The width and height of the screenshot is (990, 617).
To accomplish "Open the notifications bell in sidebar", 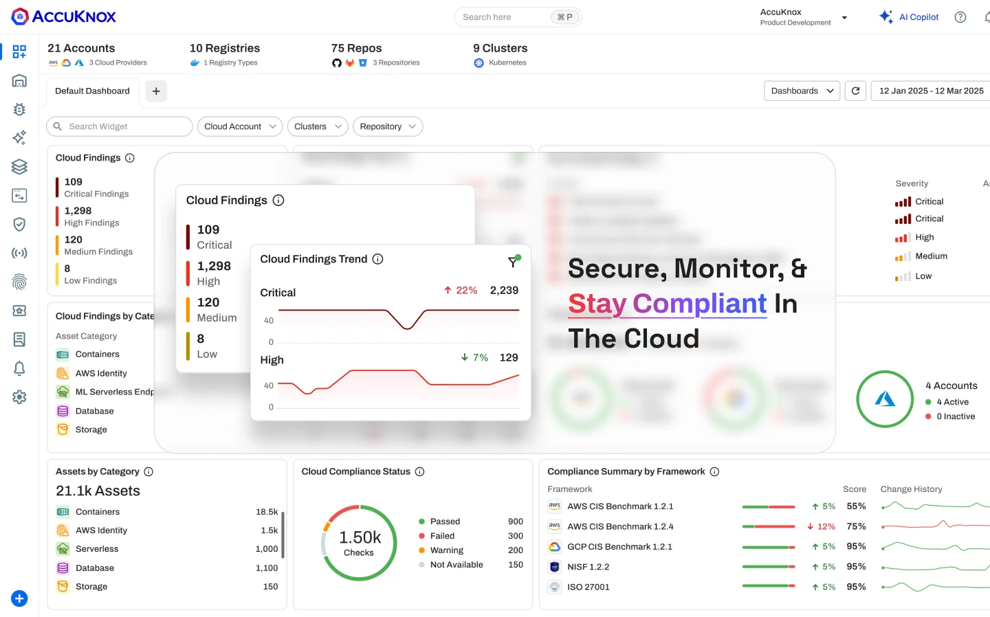I will point(19,368).
